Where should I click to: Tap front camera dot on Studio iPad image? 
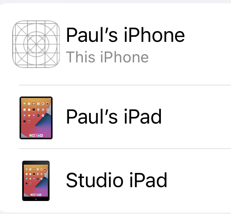point(36,163)
